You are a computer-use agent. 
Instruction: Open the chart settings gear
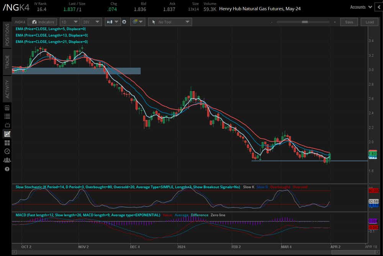click(124, 22)
